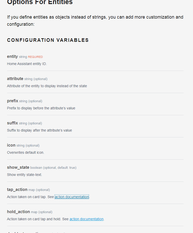193x233 pixels.
Task: Click the "Configuration Variables" section heading
Action: coord(48,40)
